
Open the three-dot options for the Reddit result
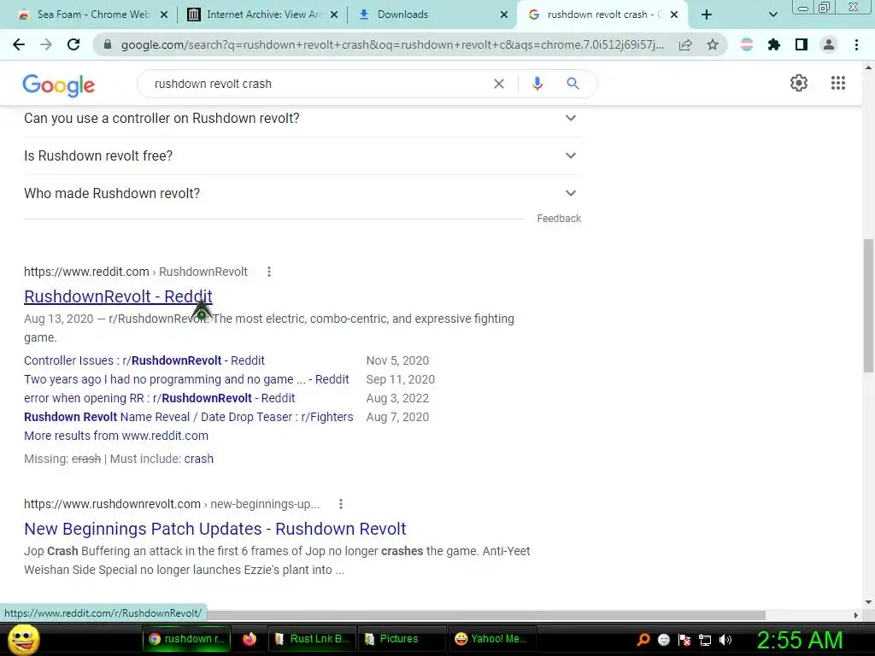tap(269, 272)
